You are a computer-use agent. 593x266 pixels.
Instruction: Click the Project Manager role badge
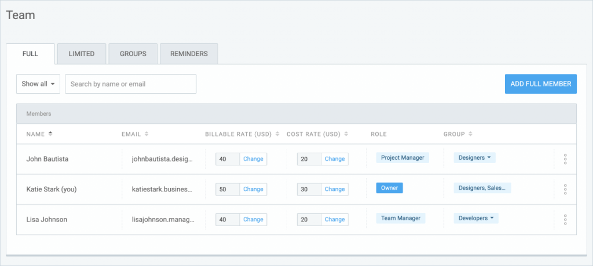tap(402, 157)
